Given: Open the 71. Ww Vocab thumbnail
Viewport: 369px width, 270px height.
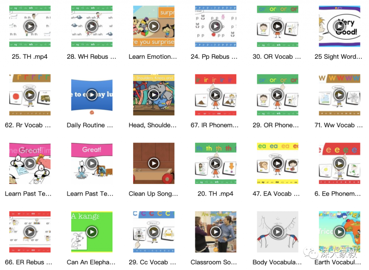Looking at the screenshot, I should coord(339,95).
